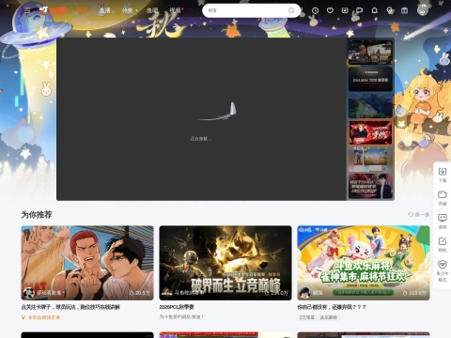Viewport: 451px width, 338px height.
Task: Open the 2026PCL秋季赛 title link
Action: (177, 307)
